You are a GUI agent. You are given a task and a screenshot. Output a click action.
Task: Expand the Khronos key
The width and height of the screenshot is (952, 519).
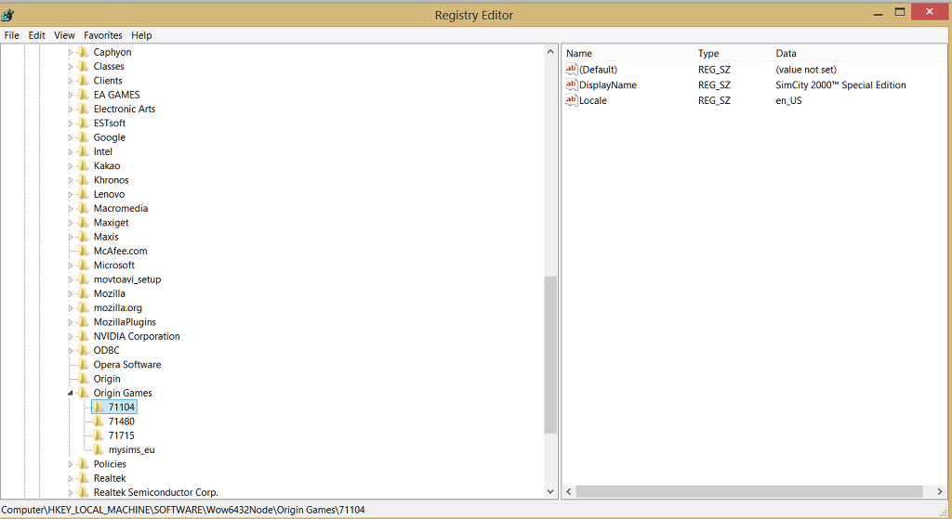71,180
